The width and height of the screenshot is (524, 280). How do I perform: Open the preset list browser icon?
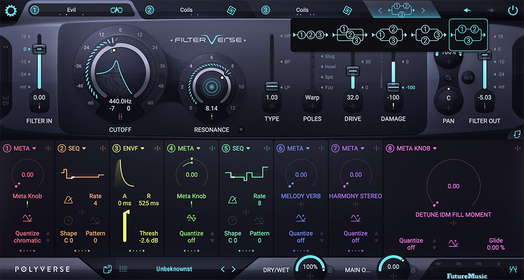pyautogui.click(x=123, y=269)
